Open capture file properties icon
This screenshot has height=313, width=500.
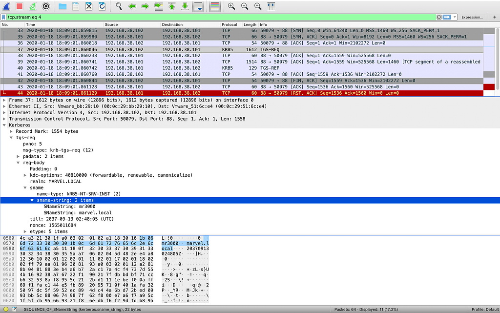click(x=14, y=309)
